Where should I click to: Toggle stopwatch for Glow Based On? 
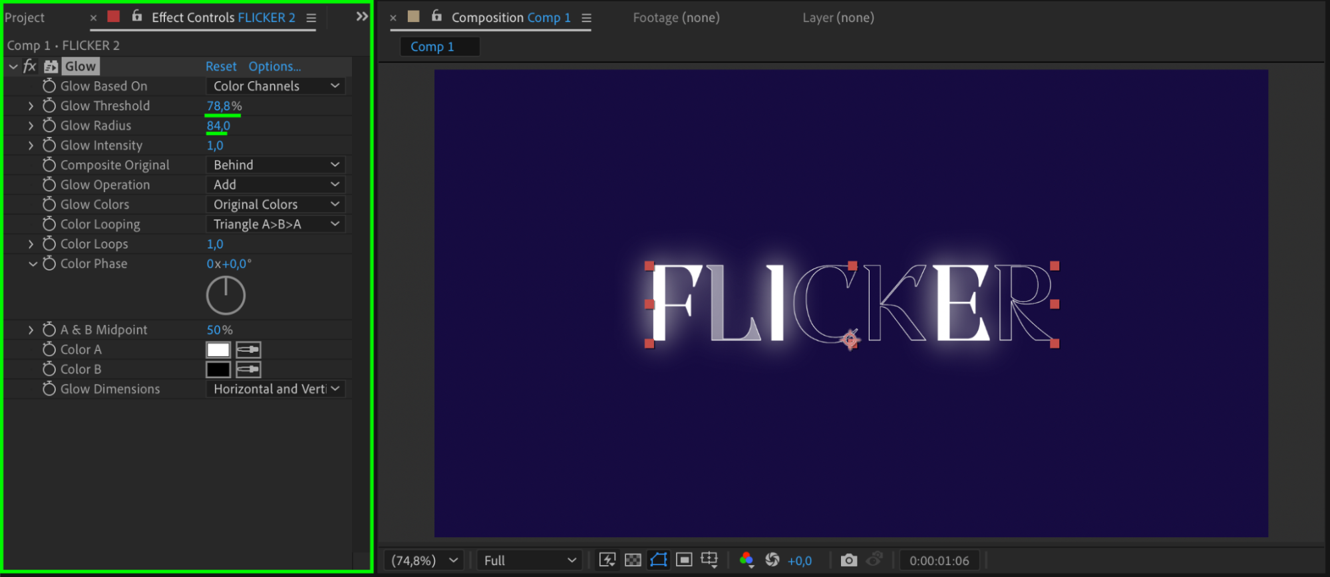(49, 86)
